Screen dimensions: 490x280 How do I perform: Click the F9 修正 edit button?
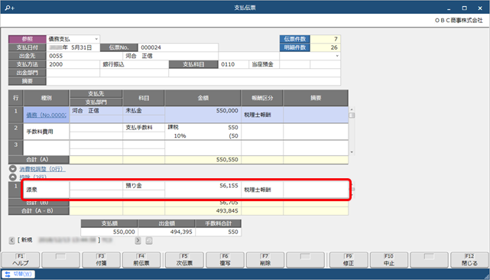pos(349,260)
